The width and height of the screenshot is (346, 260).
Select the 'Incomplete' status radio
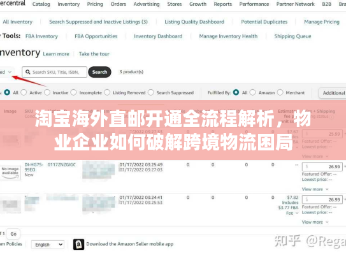tap(73, 92)
